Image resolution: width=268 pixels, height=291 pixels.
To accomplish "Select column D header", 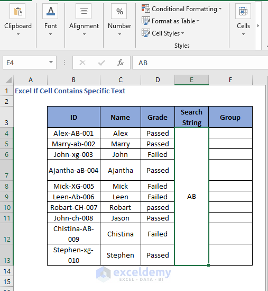I will 158,80.
